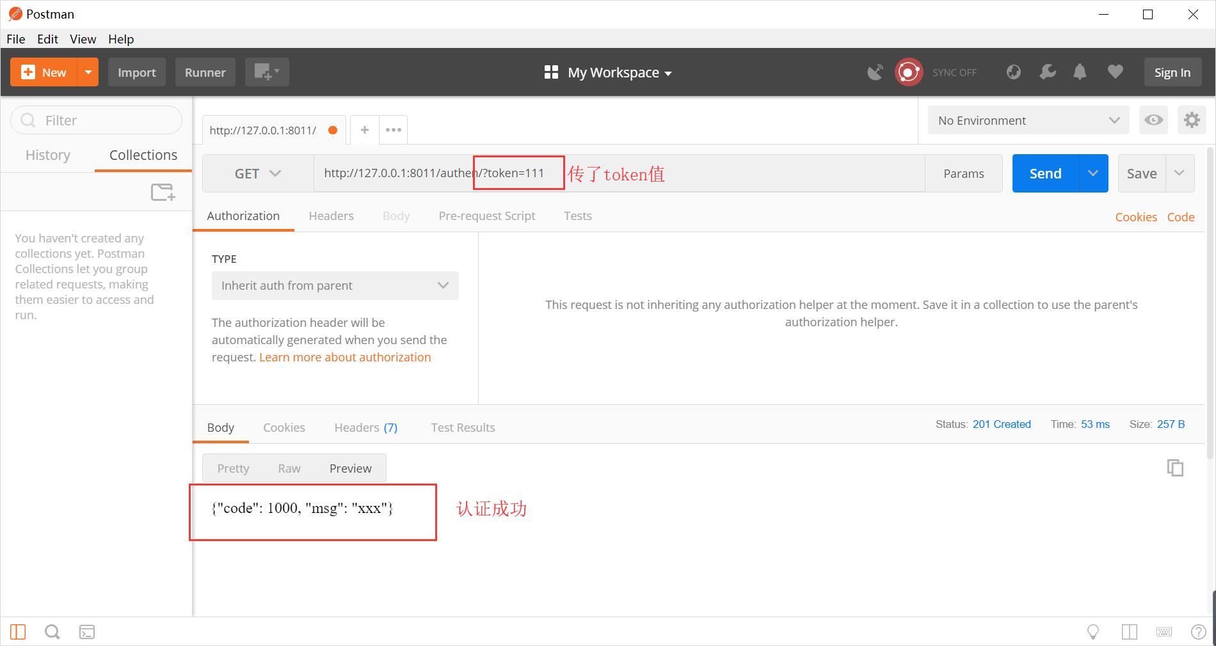Select the Test Results tab
1216x646 pixels.
[x=463, y=427]
